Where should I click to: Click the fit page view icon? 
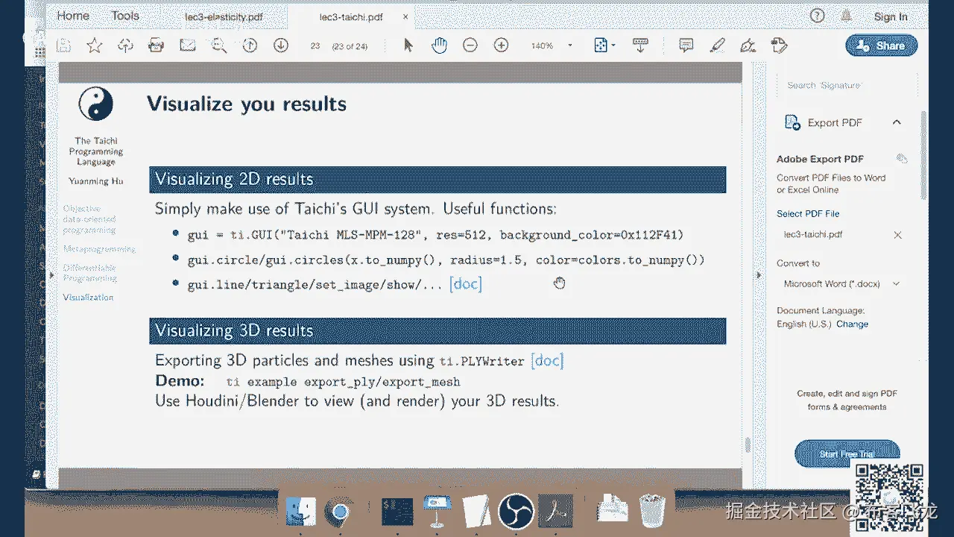pos(600,45)
